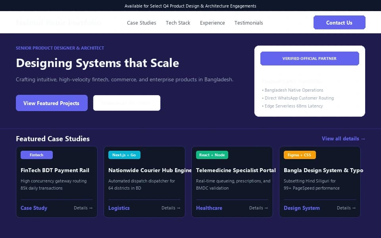Click the View Featured Projects button
Image resolution: width=381 pixels, height=238 pixels.
point(52,103)
